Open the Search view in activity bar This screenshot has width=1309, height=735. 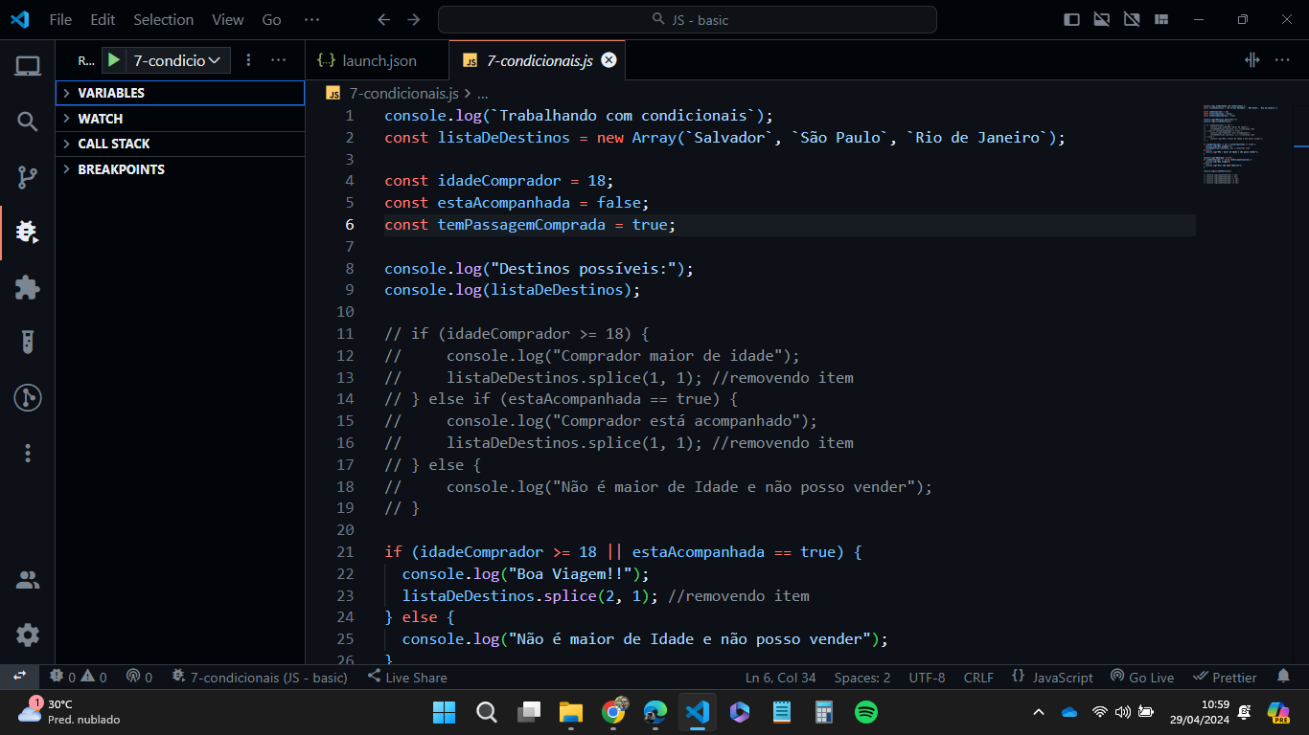point(28,122)
